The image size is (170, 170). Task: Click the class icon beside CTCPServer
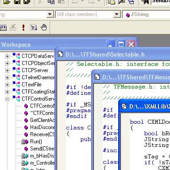pos(16,70)
